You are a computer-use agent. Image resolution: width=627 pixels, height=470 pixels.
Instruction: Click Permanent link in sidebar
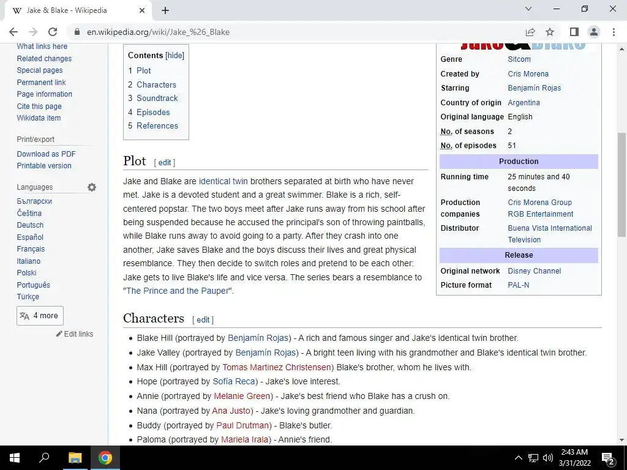click(x=41, y=83)
